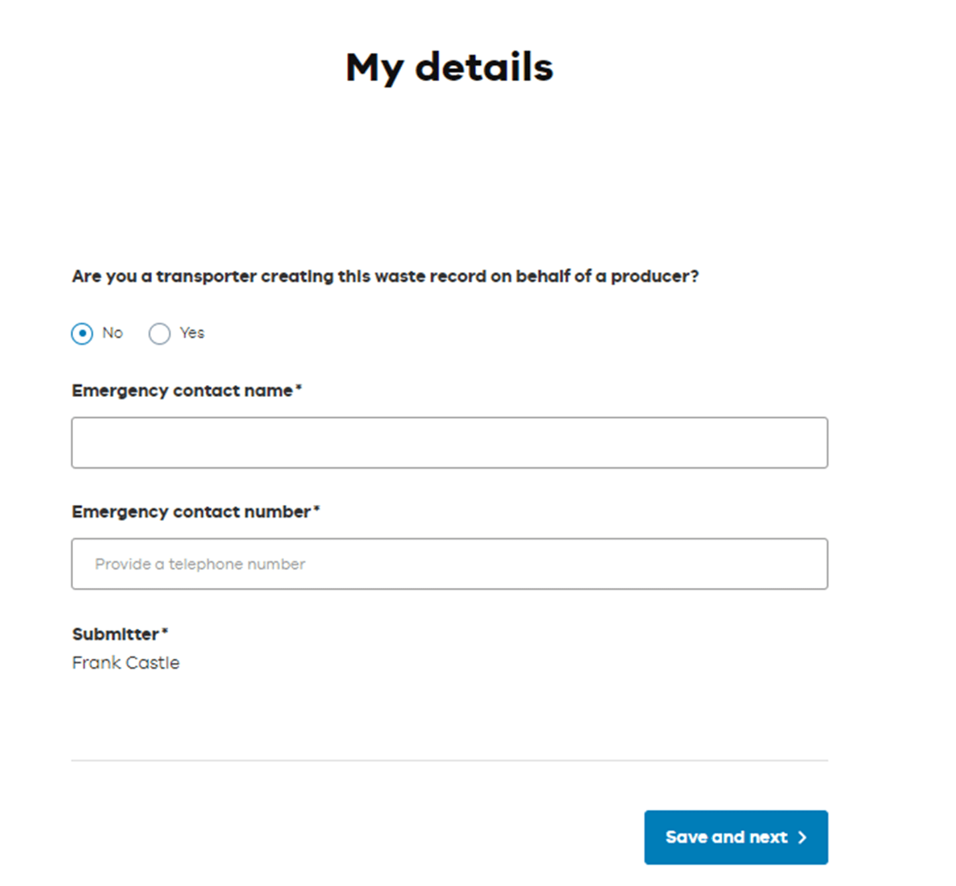Viewport: 956px width, 886px height.
Task: Click the Emergency contact name label
Action: [183, 391]
